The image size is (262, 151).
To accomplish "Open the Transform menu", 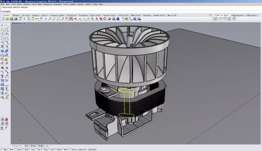I will coord(57,4).
